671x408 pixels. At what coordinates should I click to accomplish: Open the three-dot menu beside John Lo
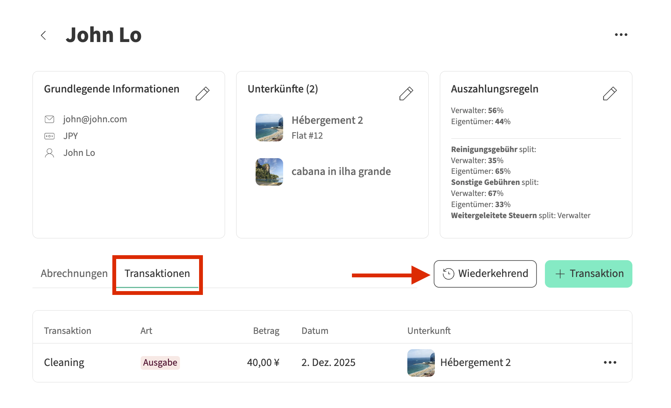click(621, 35)
